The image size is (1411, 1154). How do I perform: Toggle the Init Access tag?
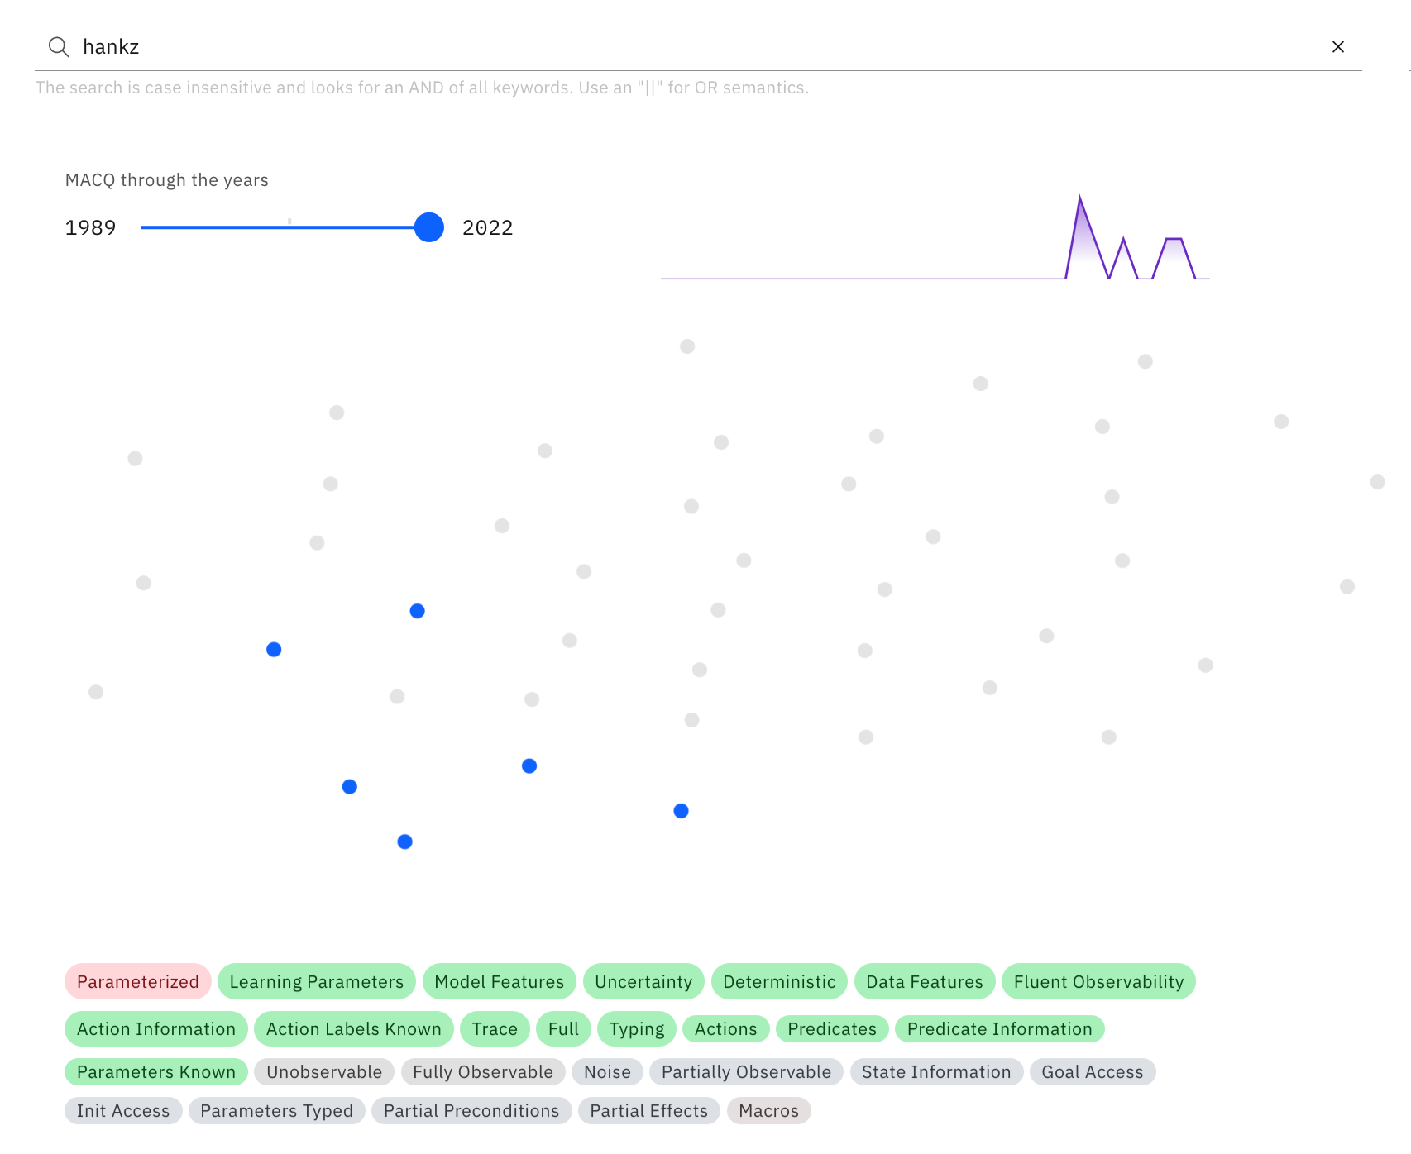point(123,1111)
